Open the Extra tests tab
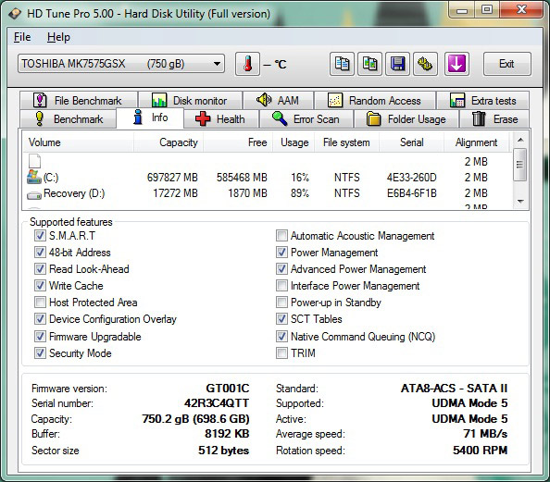550x482 pixels. [483, 101]
